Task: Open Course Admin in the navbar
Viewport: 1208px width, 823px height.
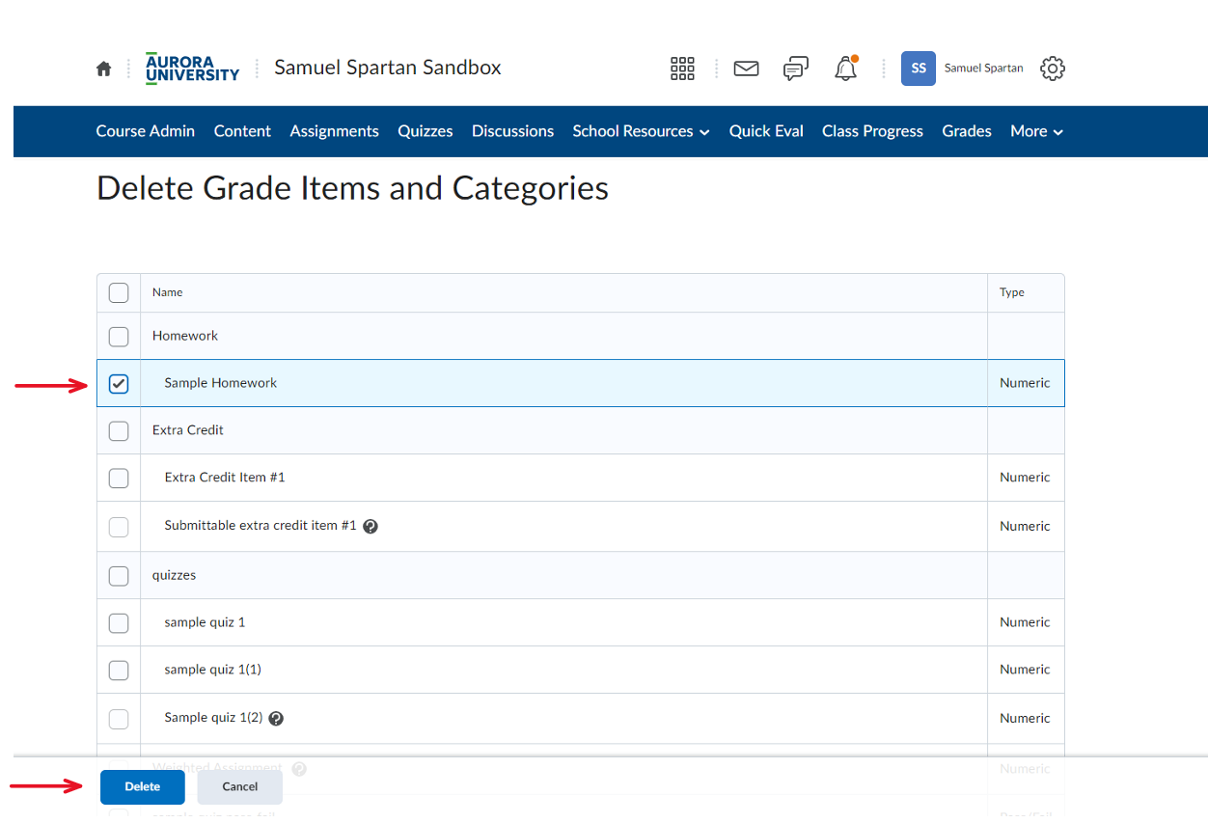Action: click(x=146, y=131)
